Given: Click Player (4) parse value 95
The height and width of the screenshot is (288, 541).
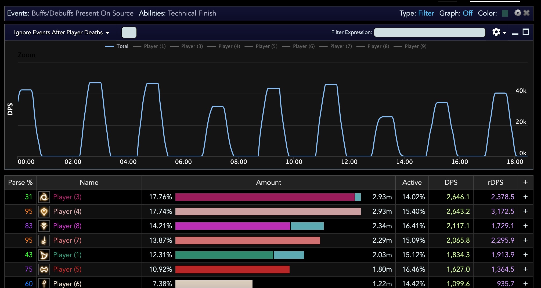Looking at the screenshot, I should [29, 211].
